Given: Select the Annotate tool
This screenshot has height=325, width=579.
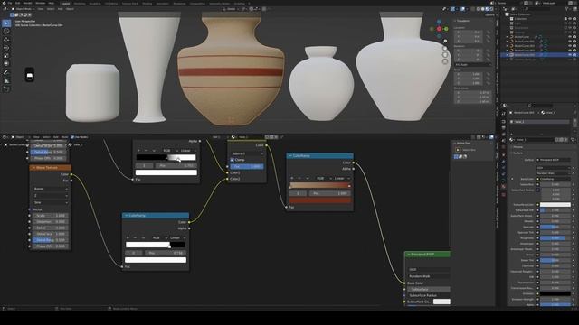Looking at the screenshot, I should (x=6, y=72).
